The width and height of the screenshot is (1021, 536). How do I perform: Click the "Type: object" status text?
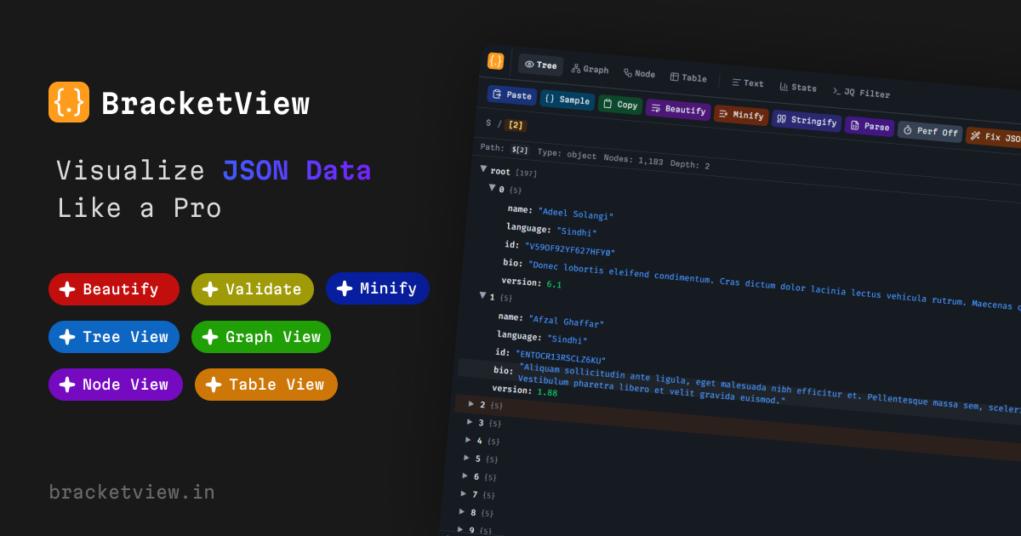(568, 154)
